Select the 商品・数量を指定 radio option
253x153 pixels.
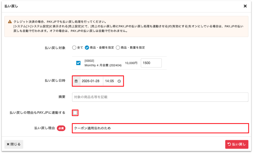coord(118,48)
